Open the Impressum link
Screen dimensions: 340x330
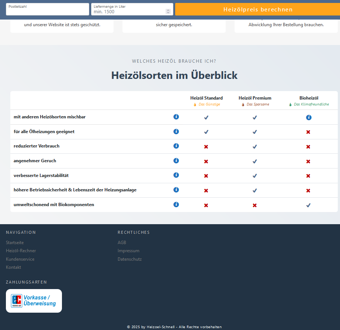click(128, 251)
